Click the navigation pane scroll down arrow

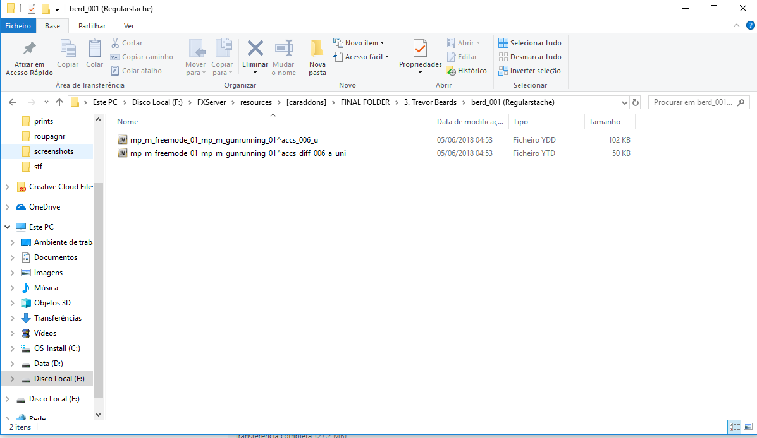98,415
